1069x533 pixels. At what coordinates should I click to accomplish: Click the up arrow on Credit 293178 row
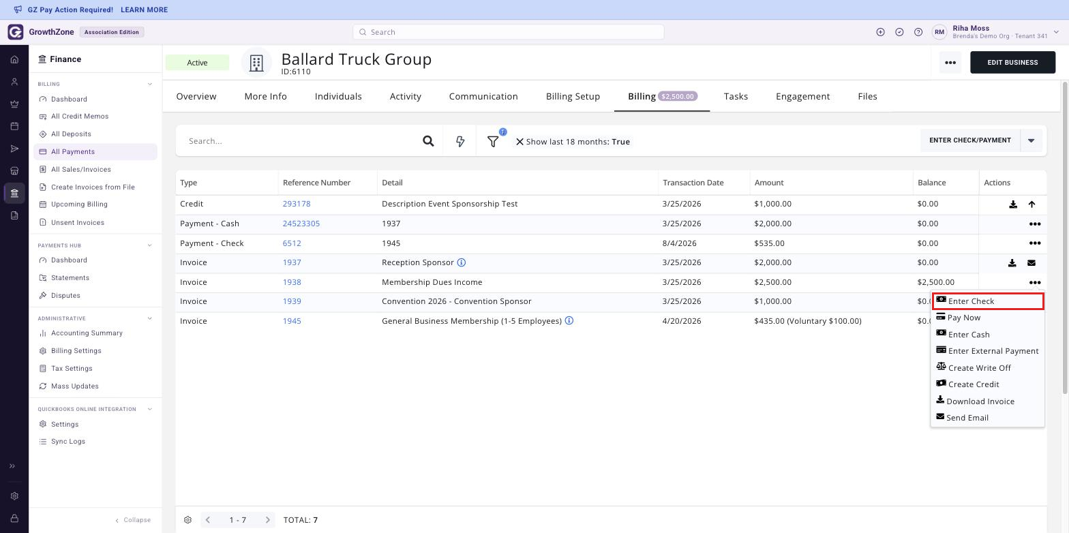[x=1032, y=204]
